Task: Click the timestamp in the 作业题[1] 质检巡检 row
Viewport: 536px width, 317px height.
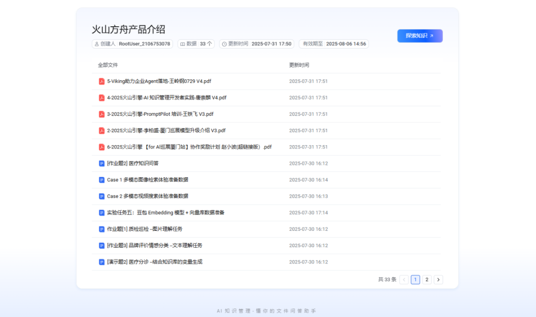Action: pos(308,229)
